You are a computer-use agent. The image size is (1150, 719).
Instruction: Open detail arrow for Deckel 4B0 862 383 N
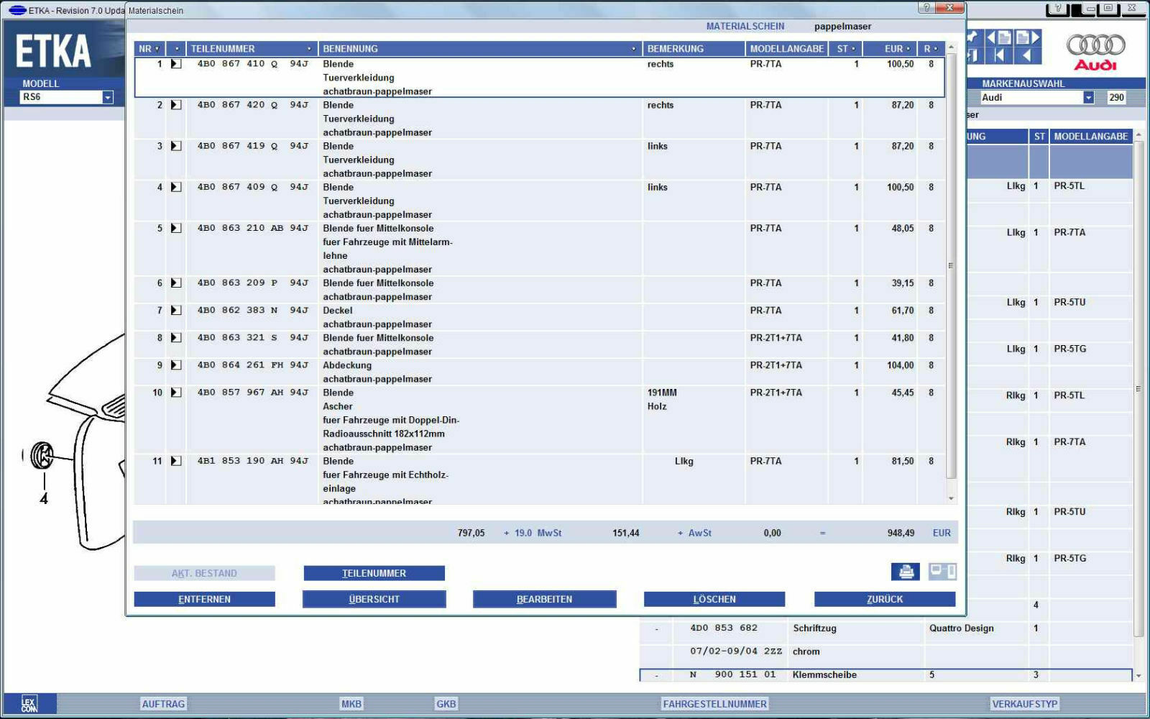coord(175,311)
